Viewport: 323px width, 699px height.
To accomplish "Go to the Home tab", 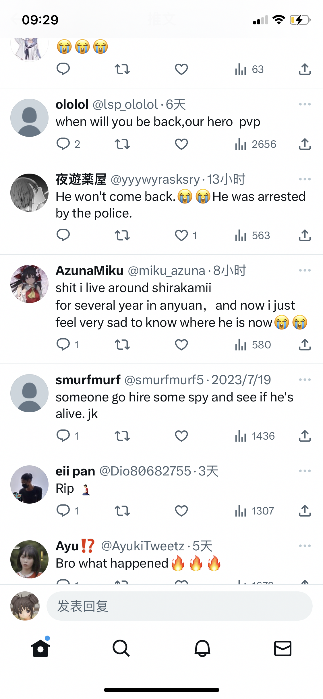I will (40, 648).
